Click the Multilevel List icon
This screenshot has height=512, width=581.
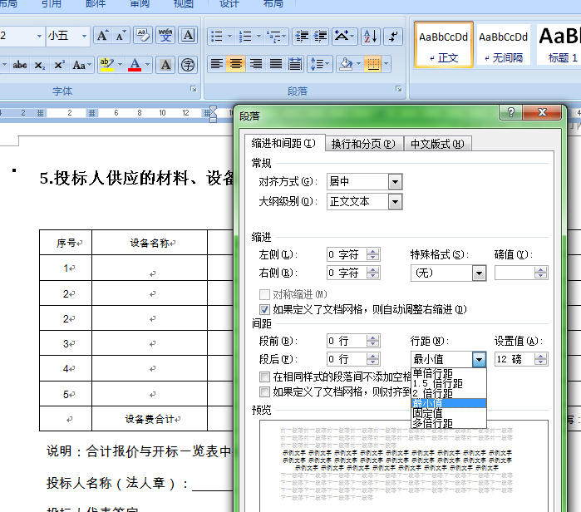[274, 37]
